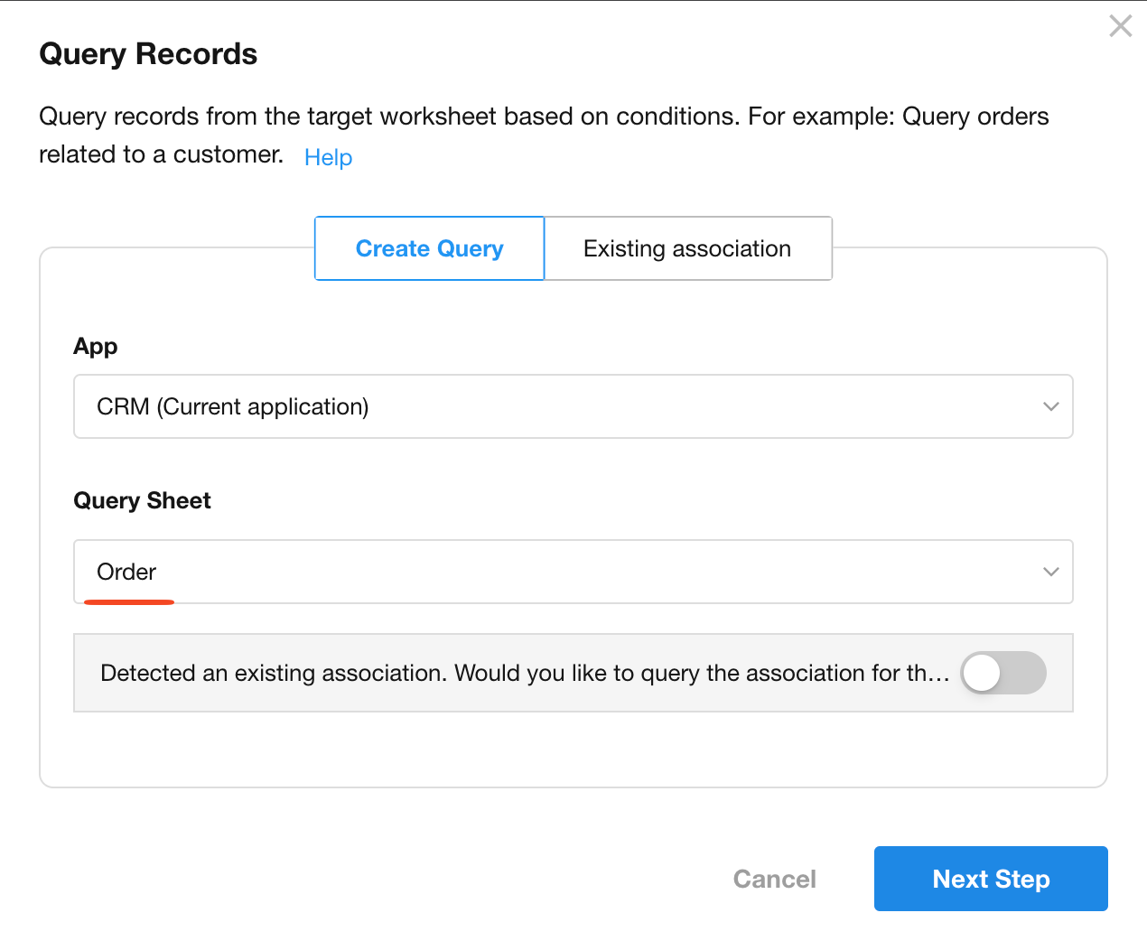This screenshot has height=950, width=1147.
Task: Expand the App dropdown chevron
Action: tap(1050, 406)
